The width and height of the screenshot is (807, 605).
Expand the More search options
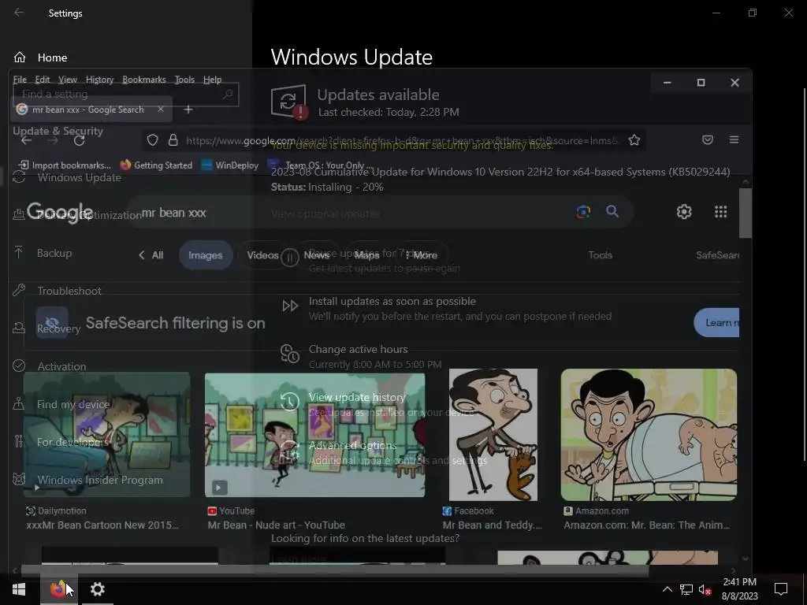(x=422, y=255)
